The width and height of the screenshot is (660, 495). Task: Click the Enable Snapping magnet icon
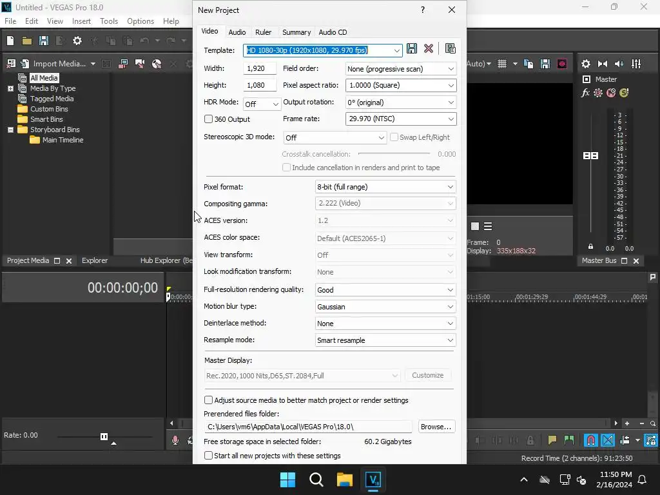(590, 440)
